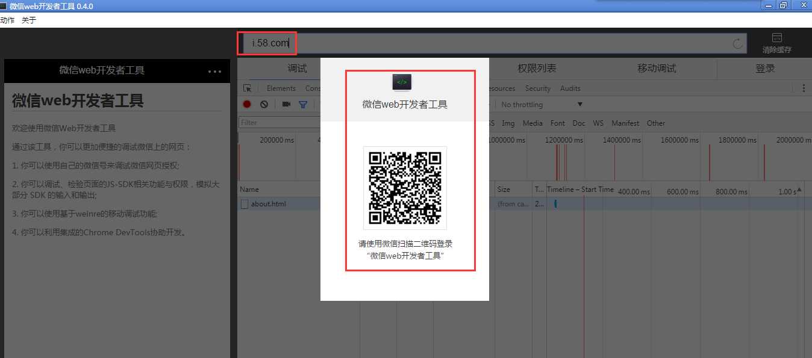Image resolution: width=812 pixels, height=358 pixels.
Task: Click the red record network log button
Action: coord(247,104)
